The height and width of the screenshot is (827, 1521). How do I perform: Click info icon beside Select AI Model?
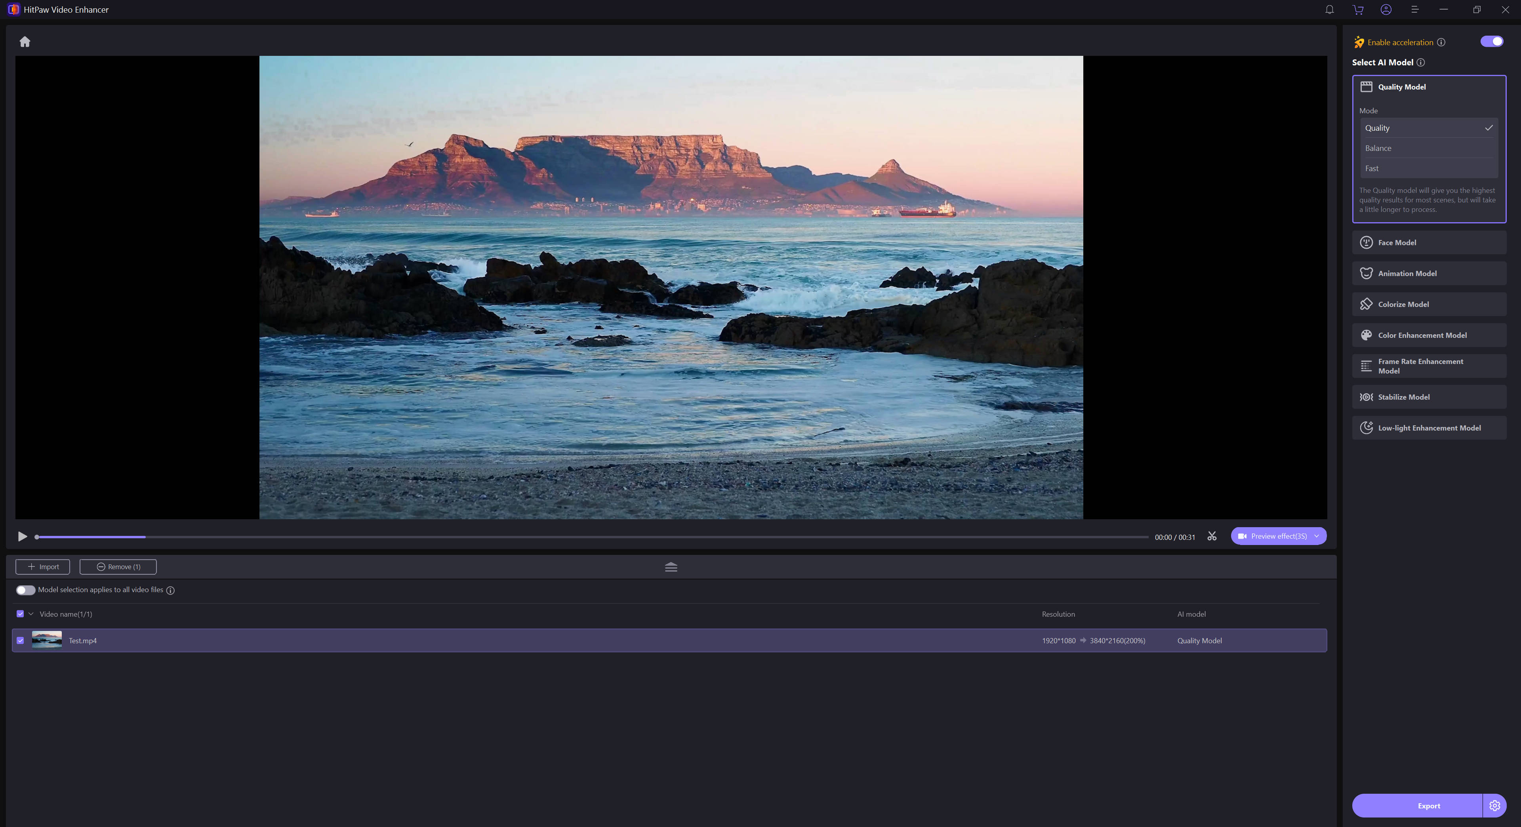click(1421, 63)
